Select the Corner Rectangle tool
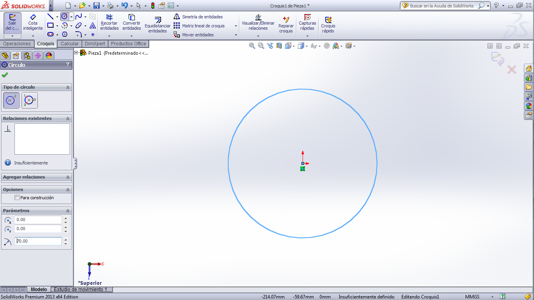The width and height of the screenshot is (534, 300). tap(50, 25)
